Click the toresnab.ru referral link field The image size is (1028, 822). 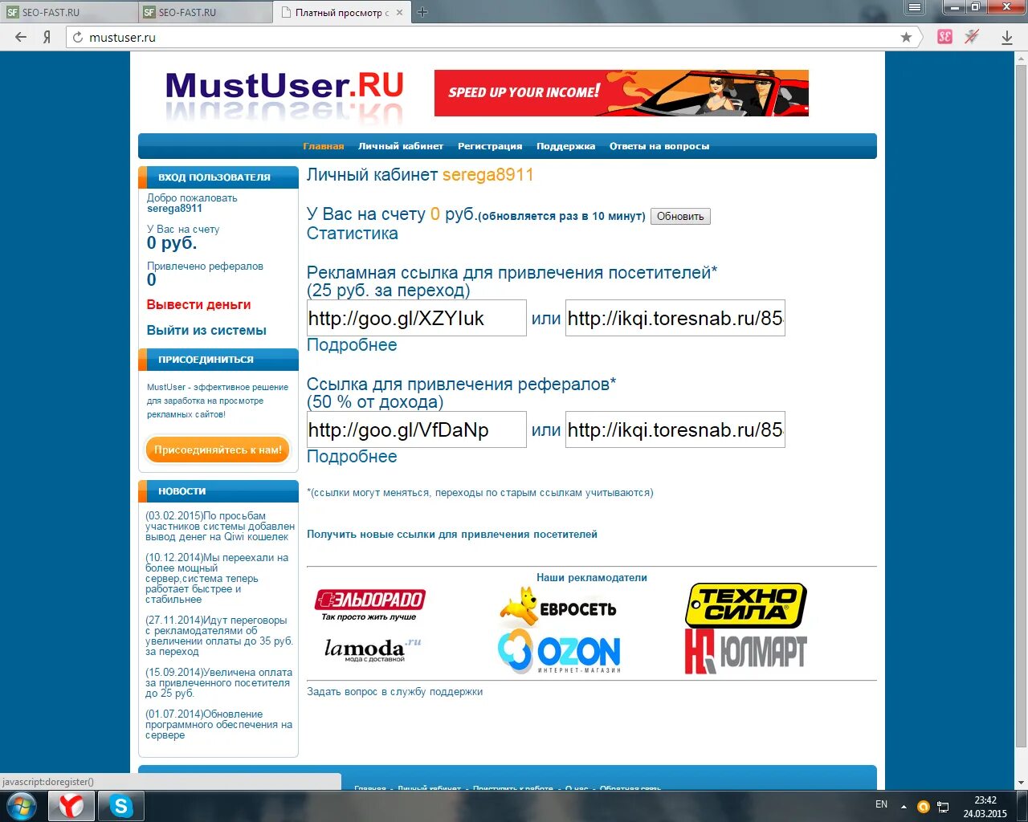click(x=675, y=429)
